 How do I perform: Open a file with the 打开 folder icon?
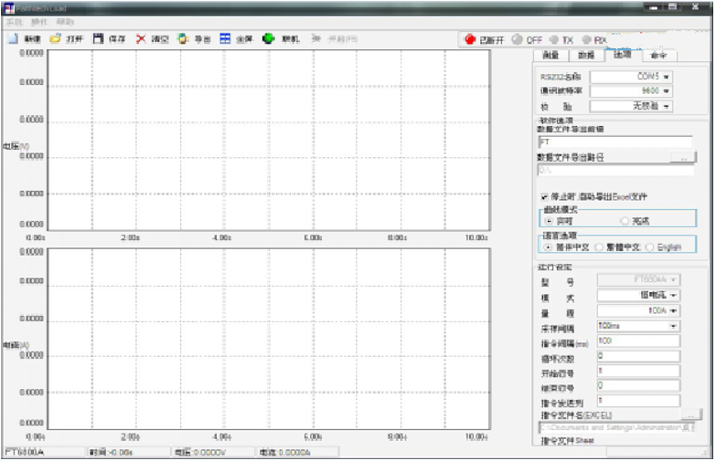[55, 39]
